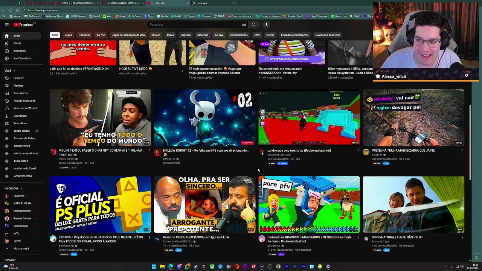Open a new browser tab with plus
The image size is (482, 271).
(239, 3)
